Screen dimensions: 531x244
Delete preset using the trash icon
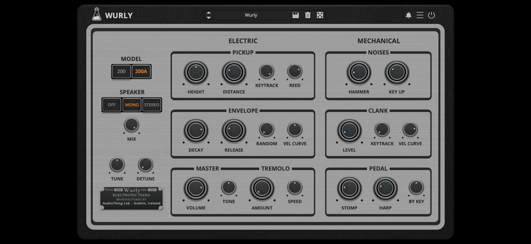click(308, 15)
